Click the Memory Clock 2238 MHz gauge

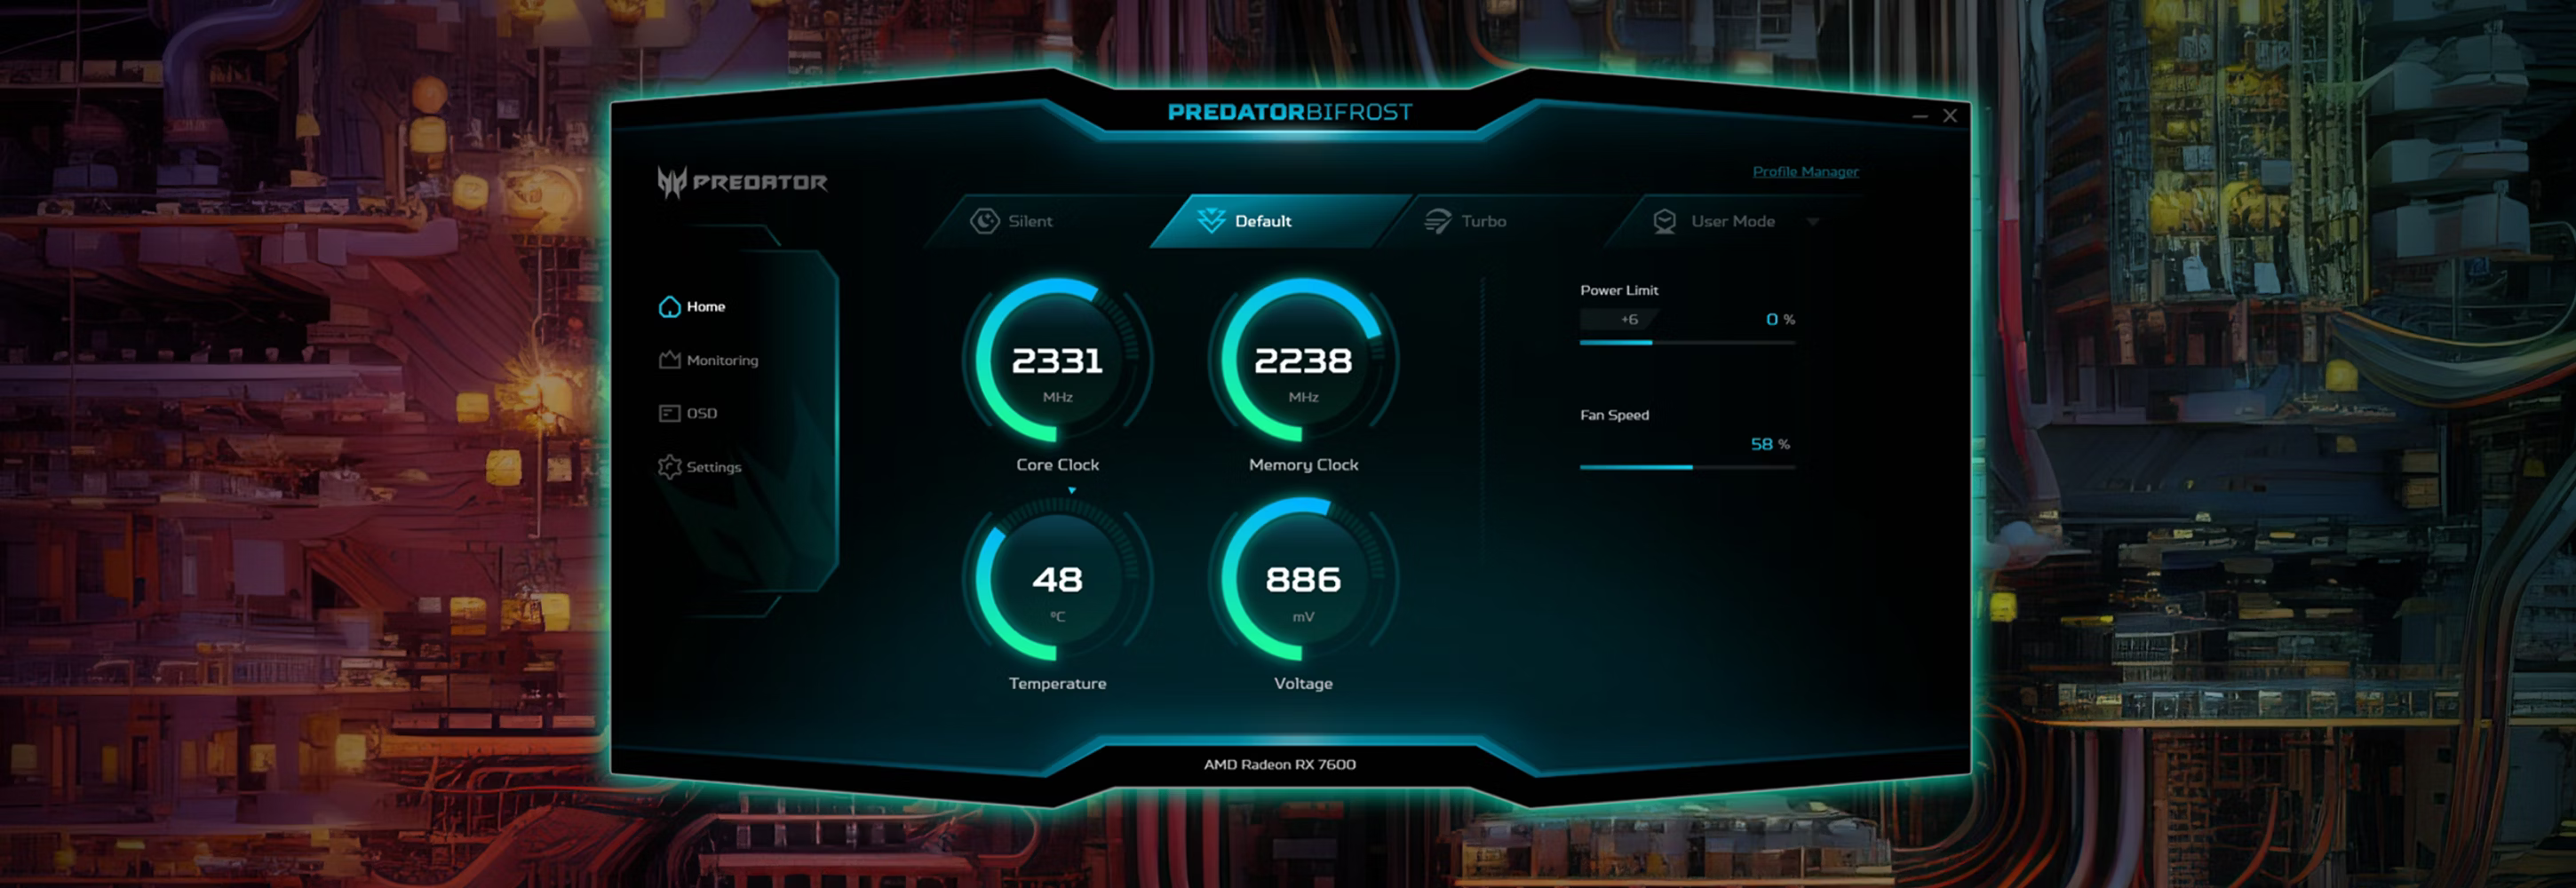1303,360
